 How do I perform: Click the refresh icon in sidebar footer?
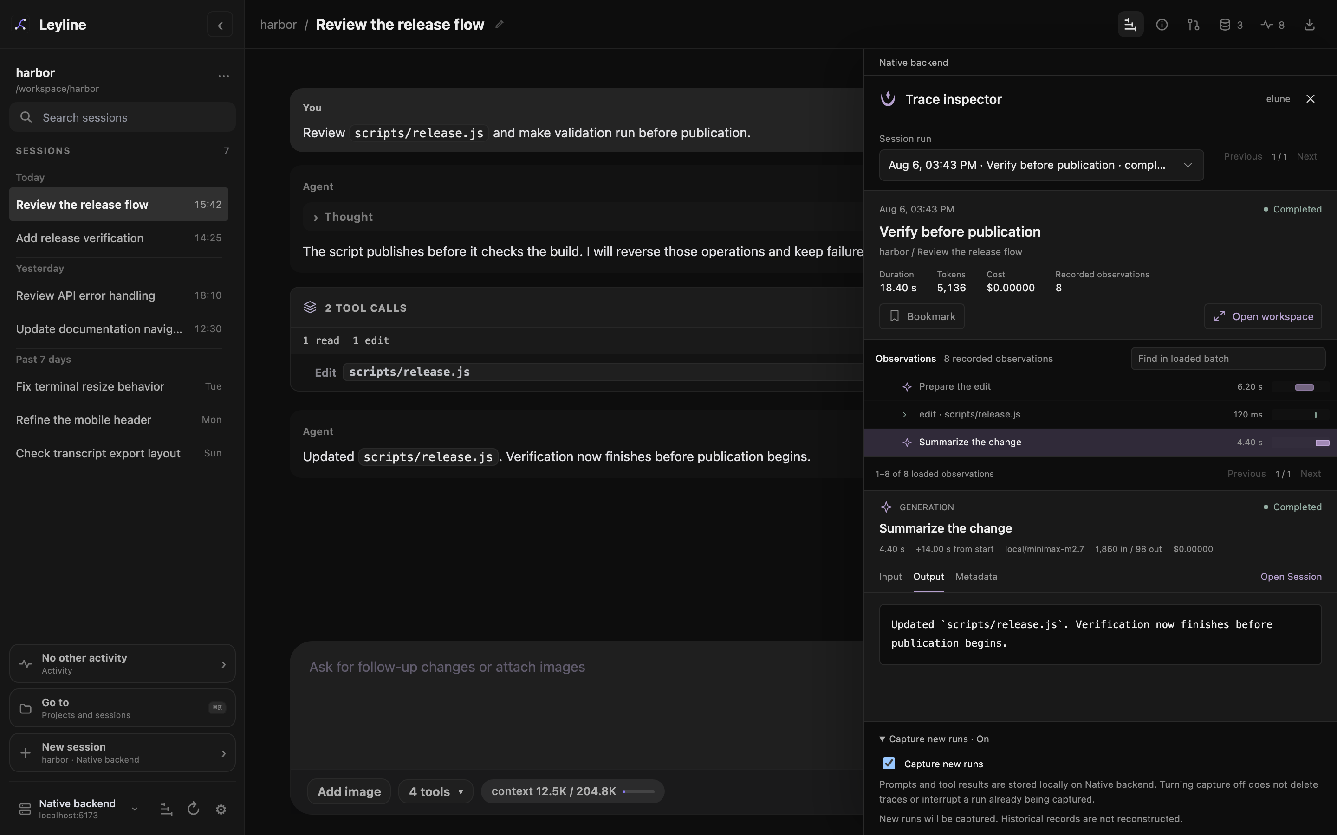[x=193, y=809]
